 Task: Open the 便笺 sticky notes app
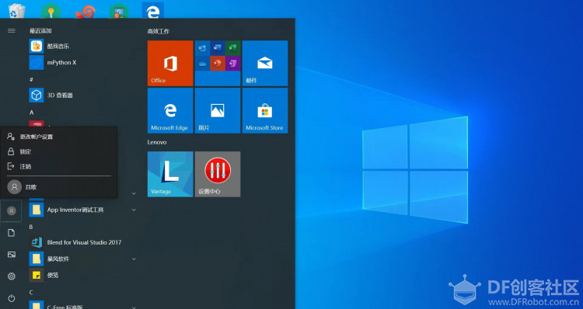coord(83,275)
